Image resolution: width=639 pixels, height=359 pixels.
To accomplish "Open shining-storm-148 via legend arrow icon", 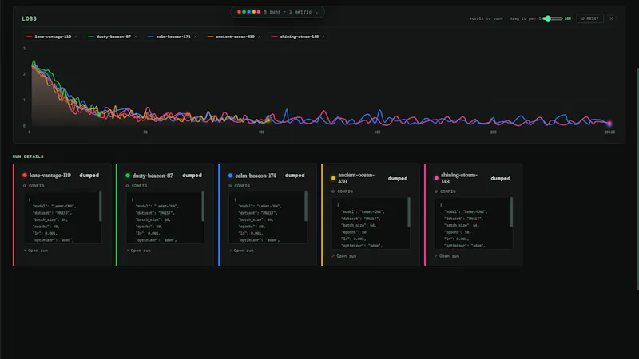I will click(323, 37).
